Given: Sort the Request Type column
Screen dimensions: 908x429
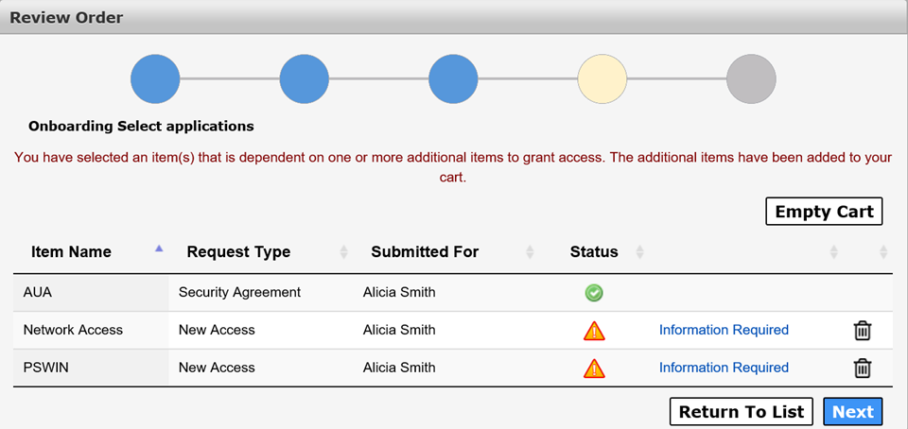Looking at the screenshot, I should click(x=343, y=252).
